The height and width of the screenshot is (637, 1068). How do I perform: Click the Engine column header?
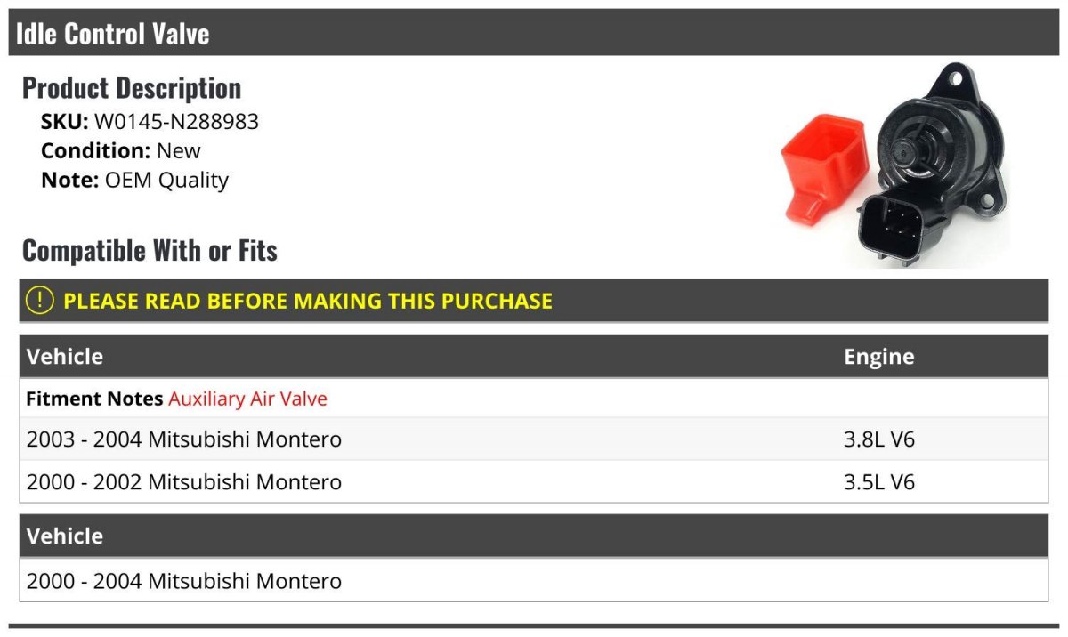pos(878,357)
